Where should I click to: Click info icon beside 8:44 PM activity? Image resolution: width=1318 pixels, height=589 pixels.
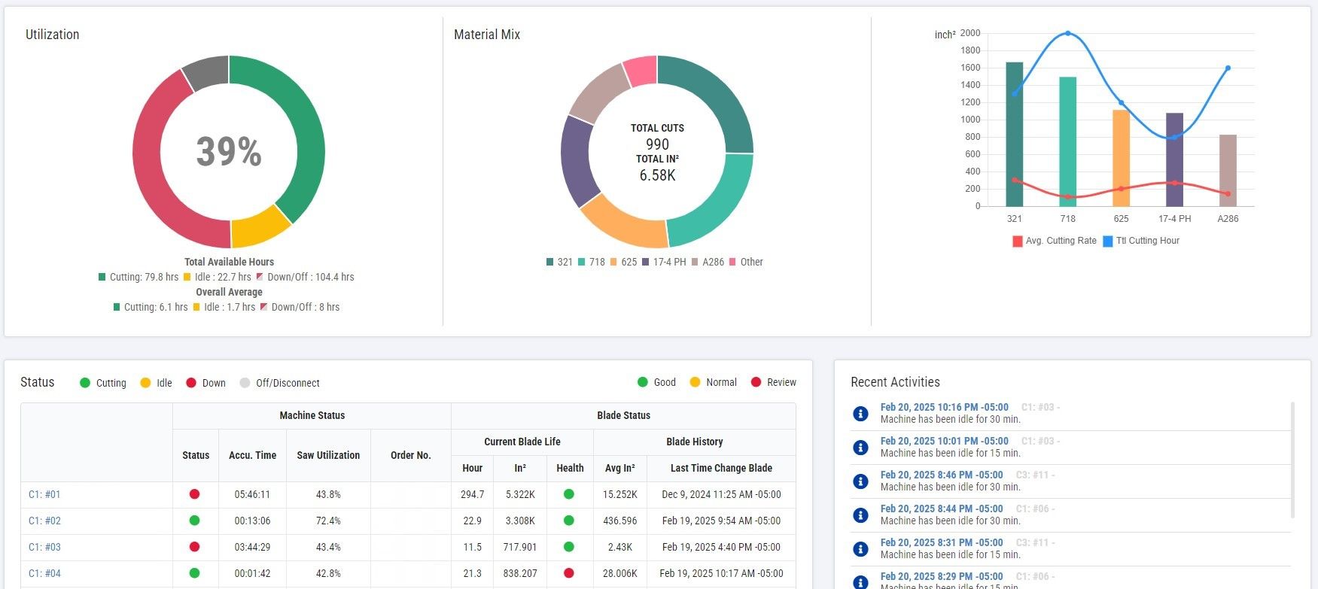click(860, 515)
